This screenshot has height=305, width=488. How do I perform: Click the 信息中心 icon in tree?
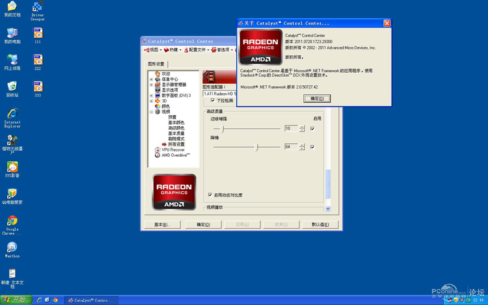(157, 79)
